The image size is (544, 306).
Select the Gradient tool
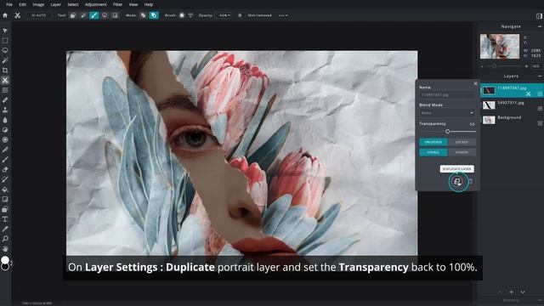pyautogui.click(x=5, y=200)
